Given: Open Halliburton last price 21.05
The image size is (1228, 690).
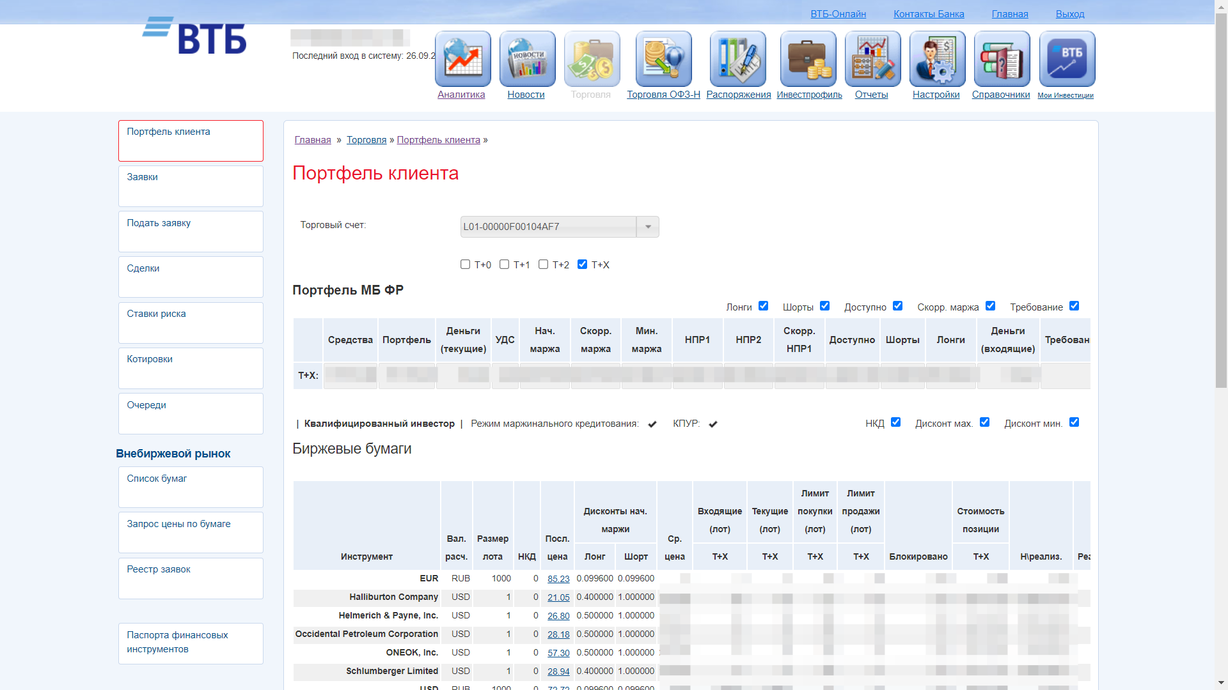Looking at the screenshot, I should pyautogui.click(x=558, y=597).
